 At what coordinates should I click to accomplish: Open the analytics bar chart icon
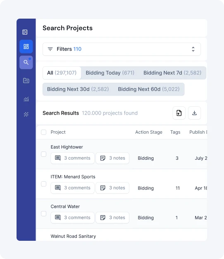[26, 99]
